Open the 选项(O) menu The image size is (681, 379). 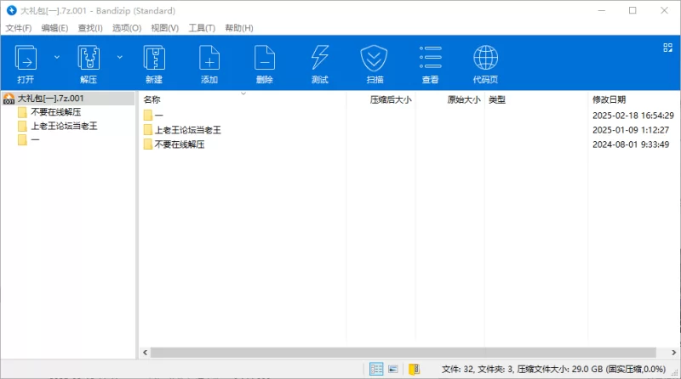point(127,28)
